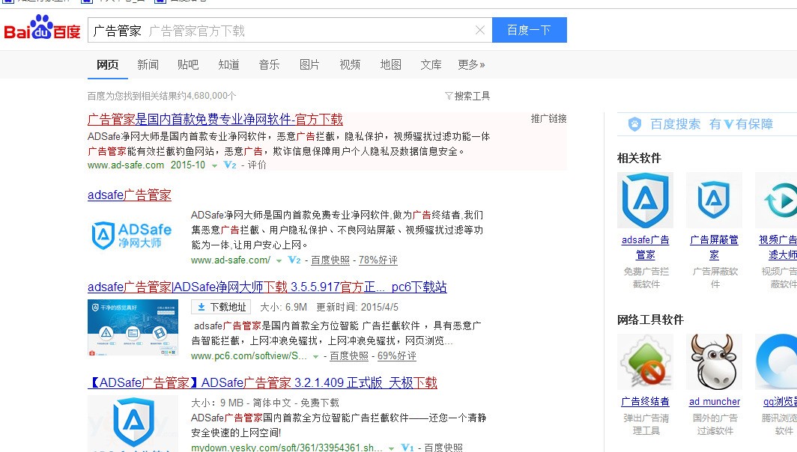Expand dropdown arrow next to www.pc6.com/softview result
The width and height of the screenshot is (797, 452).
(315, 356)
